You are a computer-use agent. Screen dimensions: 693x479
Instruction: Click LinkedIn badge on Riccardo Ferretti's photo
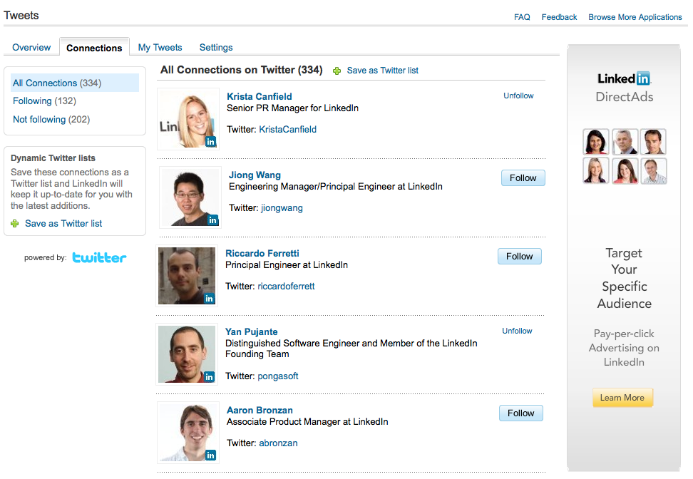click(209, 299)
